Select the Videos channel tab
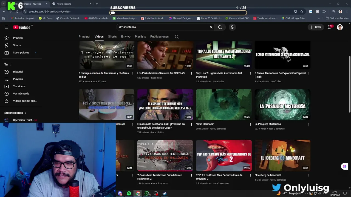The height and width of the screenshot is (197, 351). click(99, 37)
